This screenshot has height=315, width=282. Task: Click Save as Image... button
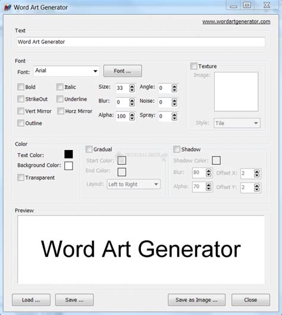pos(196,300)
